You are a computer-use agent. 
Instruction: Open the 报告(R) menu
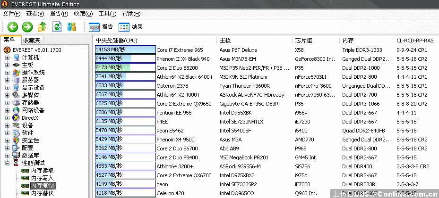click(59, 14)
